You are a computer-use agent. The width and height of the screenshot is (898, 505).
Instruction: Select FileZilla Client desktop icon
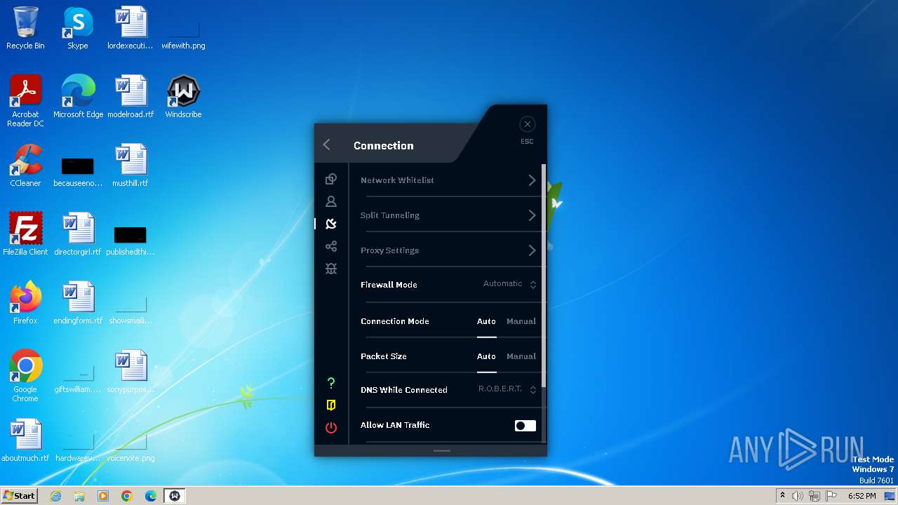pyautogui.click(x=25, y=234)
